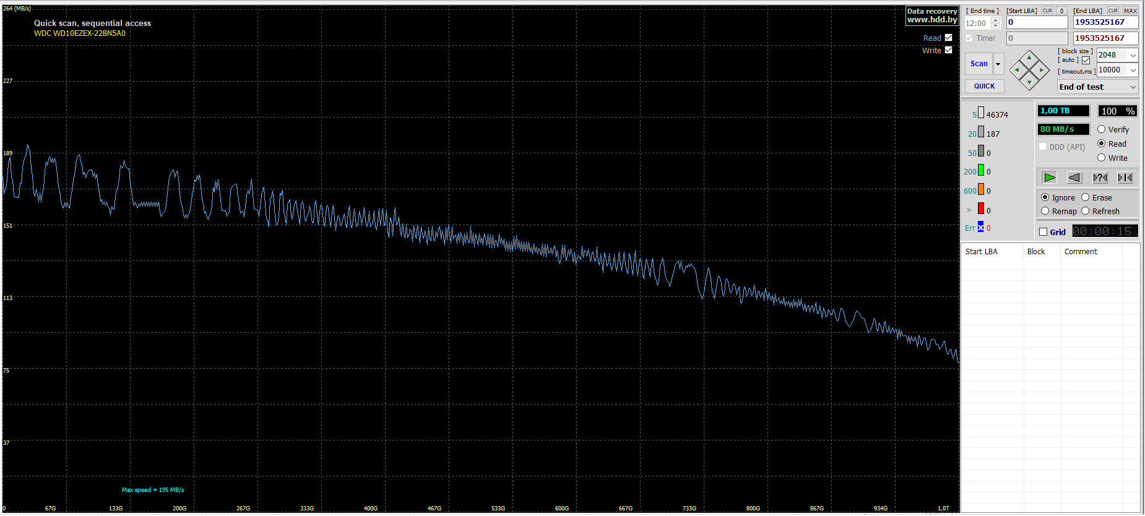Screen dimensions: 1145x516
Task: Click the reverse scan arrow button
Action: (x=1074, y=178)
